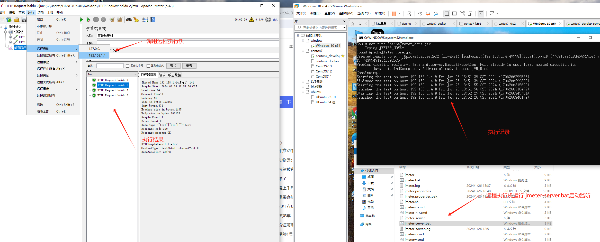Click Take Snapshot clock icon in VMware
Screen dimensions: 600x242
(420, 14)
